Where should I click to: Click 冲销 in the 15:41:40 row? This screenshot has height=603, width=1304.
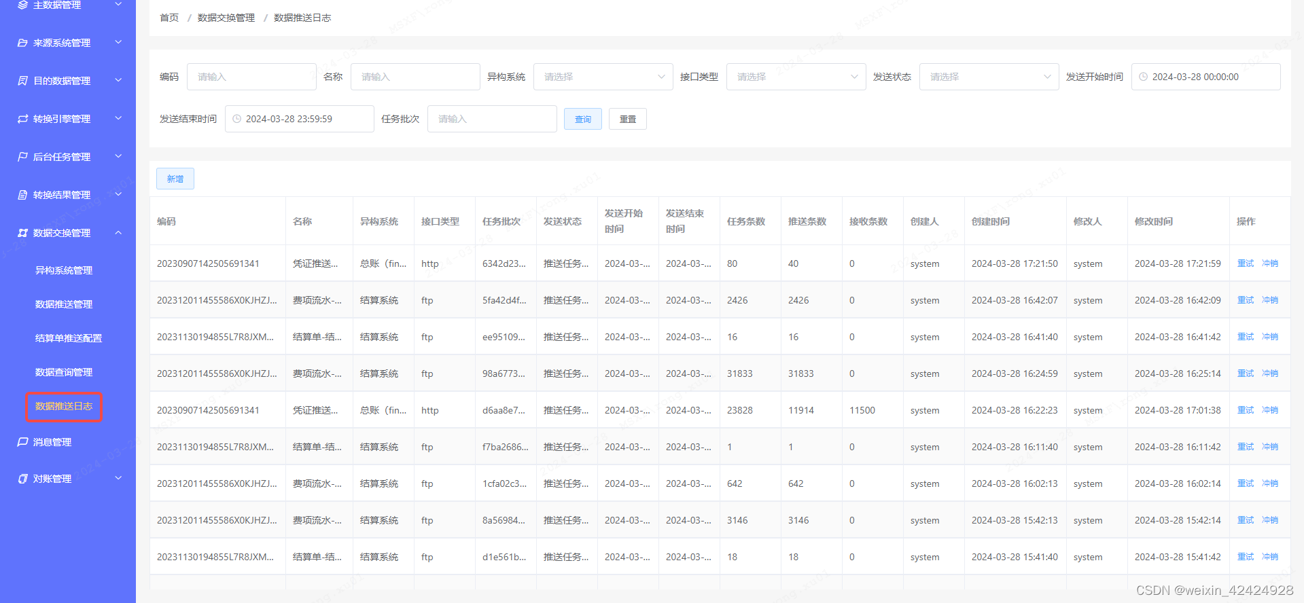[1270, 557]
